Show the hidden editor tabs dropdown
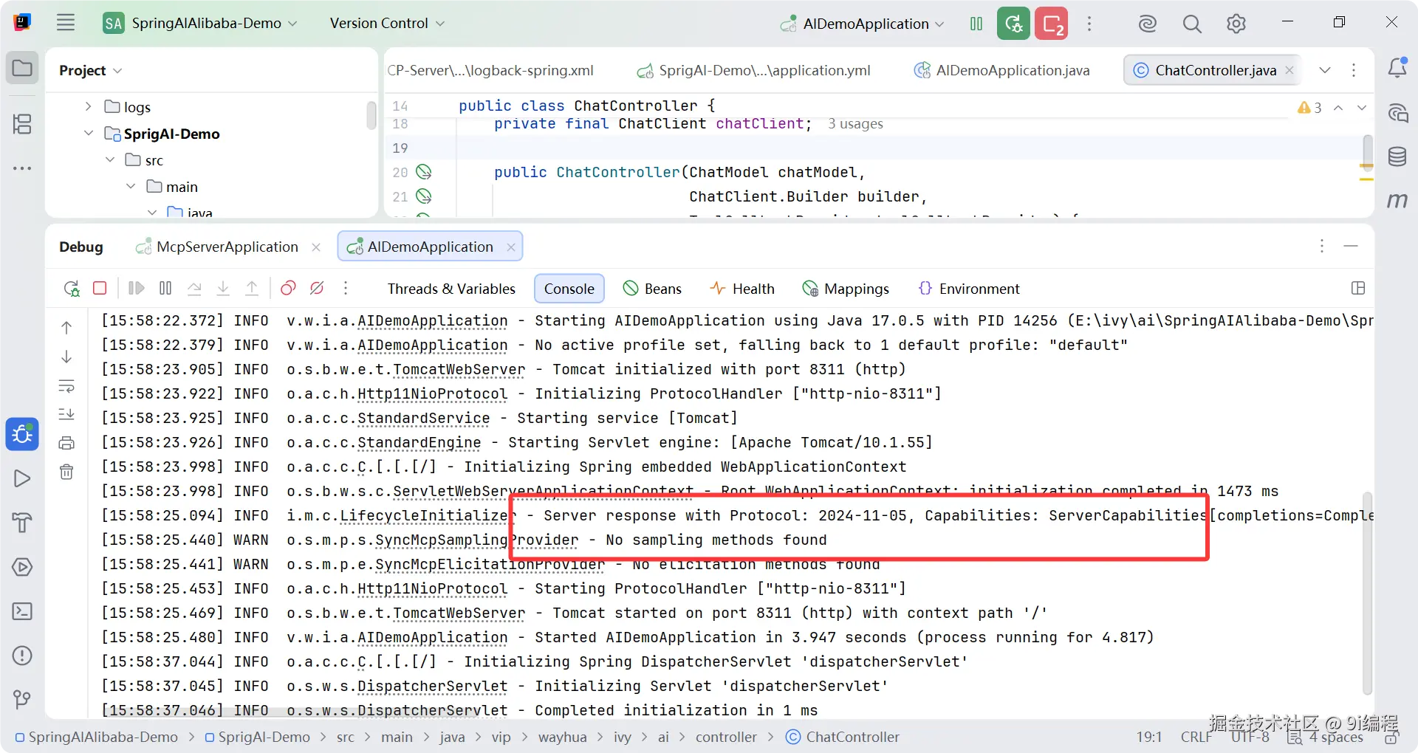Viewport: 1418px width, 753px height. (1325, 70)
